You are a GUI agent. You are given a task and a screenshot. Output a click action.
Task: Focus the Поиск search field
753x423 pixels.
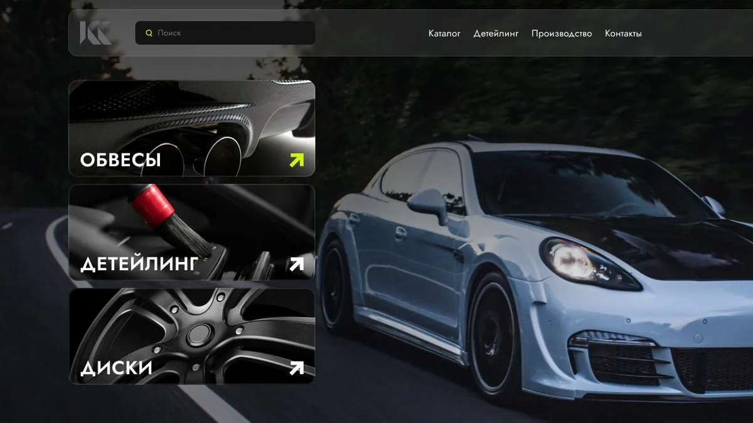click(225, 33)
